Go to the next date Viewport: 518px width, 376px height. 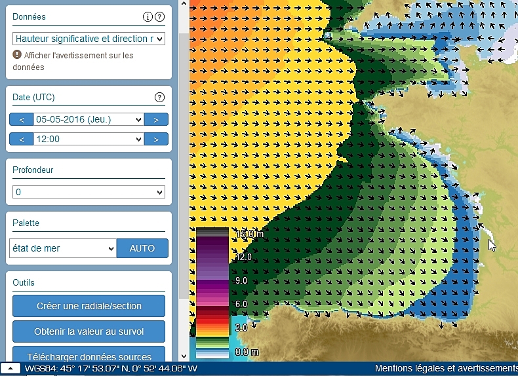click(156, 119)
